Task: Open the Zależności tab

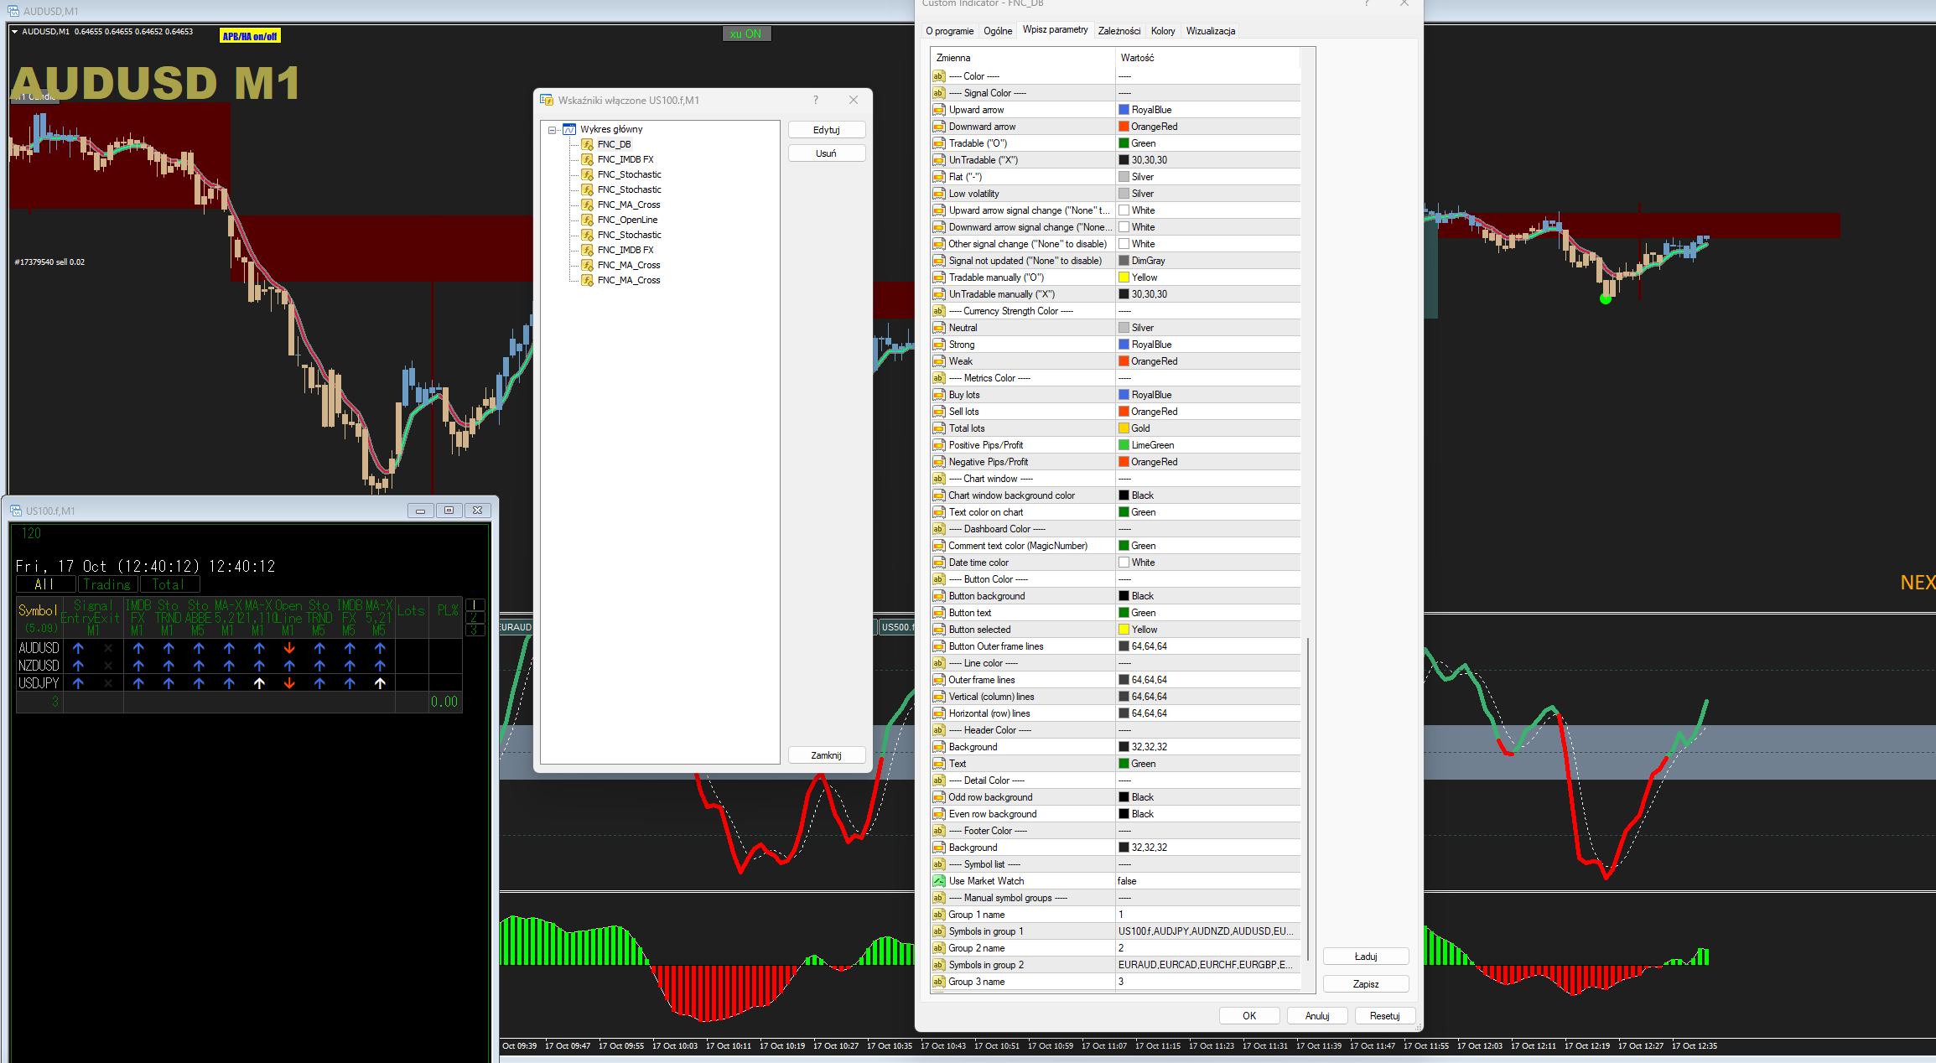Action: [x=1119, y=31]
